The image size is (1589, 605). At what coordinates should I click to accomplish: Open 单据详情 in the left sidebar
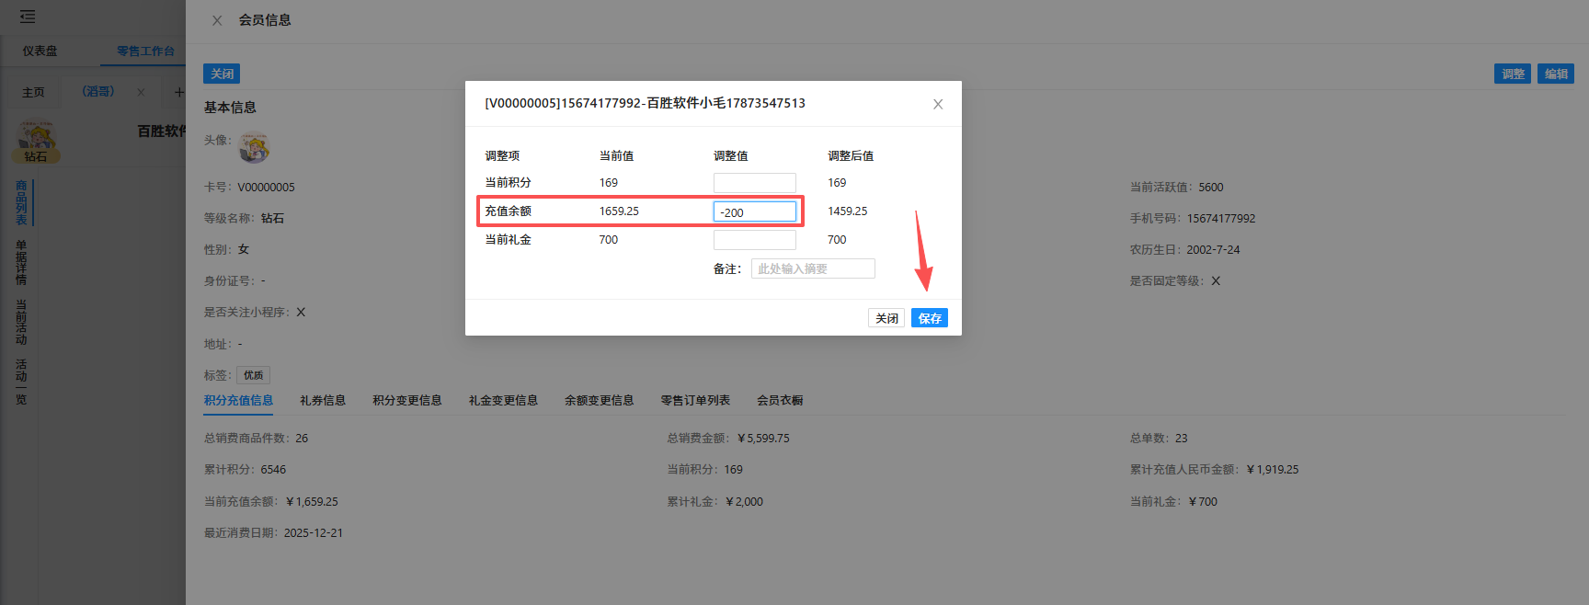(21, 263)
